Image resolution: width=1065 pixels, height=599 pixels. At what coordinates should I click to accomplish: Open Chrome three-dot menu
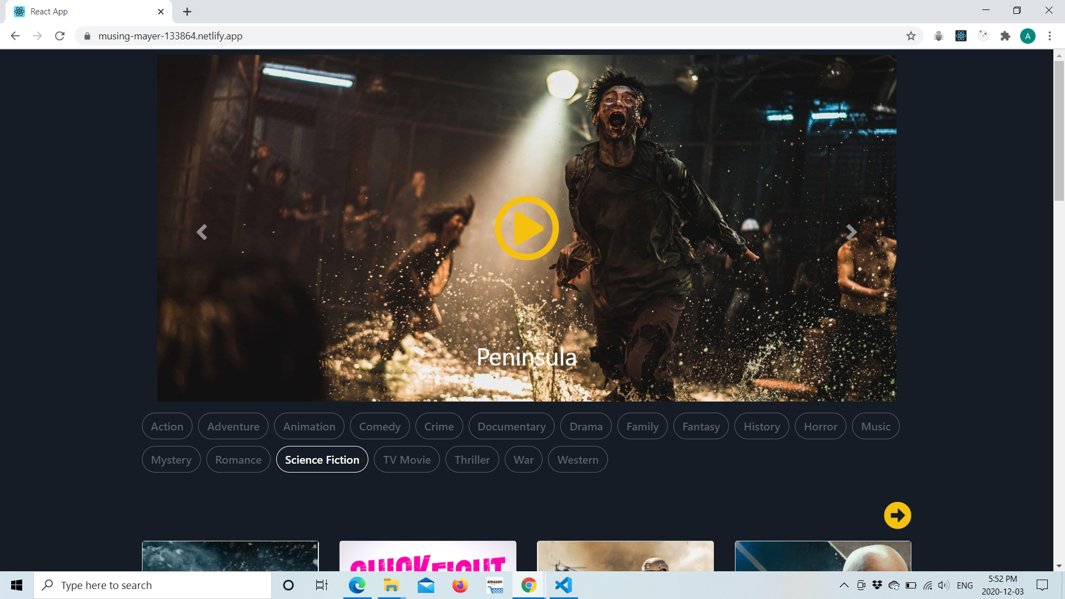point(1049,36)
